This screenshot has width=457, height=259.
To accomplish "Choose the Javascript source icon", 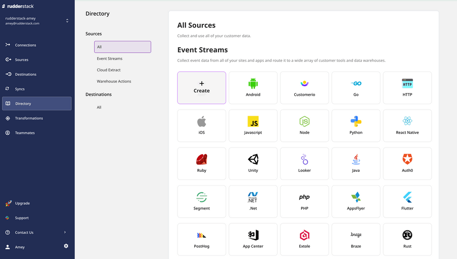I will coord(253,121).
